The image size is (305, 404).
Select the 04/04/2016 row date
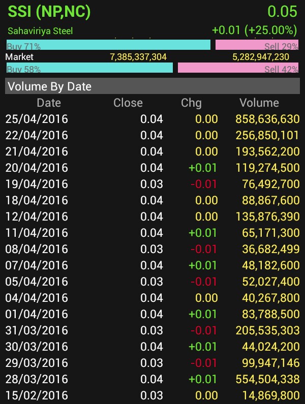tap(37, 298)
